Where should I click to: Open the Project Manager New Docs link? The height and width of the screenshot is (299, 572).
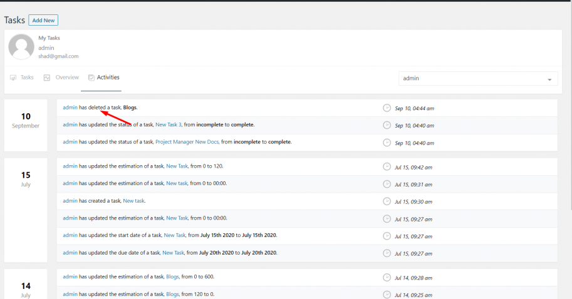click(187, 141)
